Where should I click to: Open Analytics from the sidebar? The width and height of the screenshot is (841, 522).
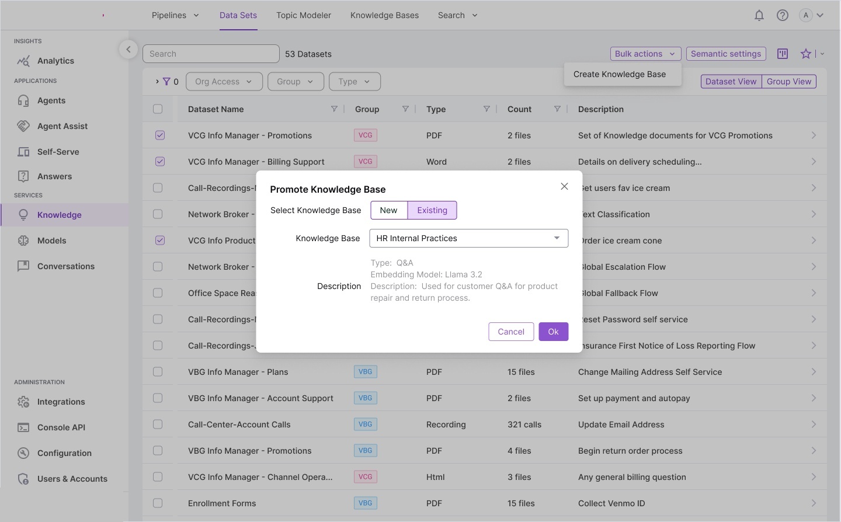coord(55,61)
